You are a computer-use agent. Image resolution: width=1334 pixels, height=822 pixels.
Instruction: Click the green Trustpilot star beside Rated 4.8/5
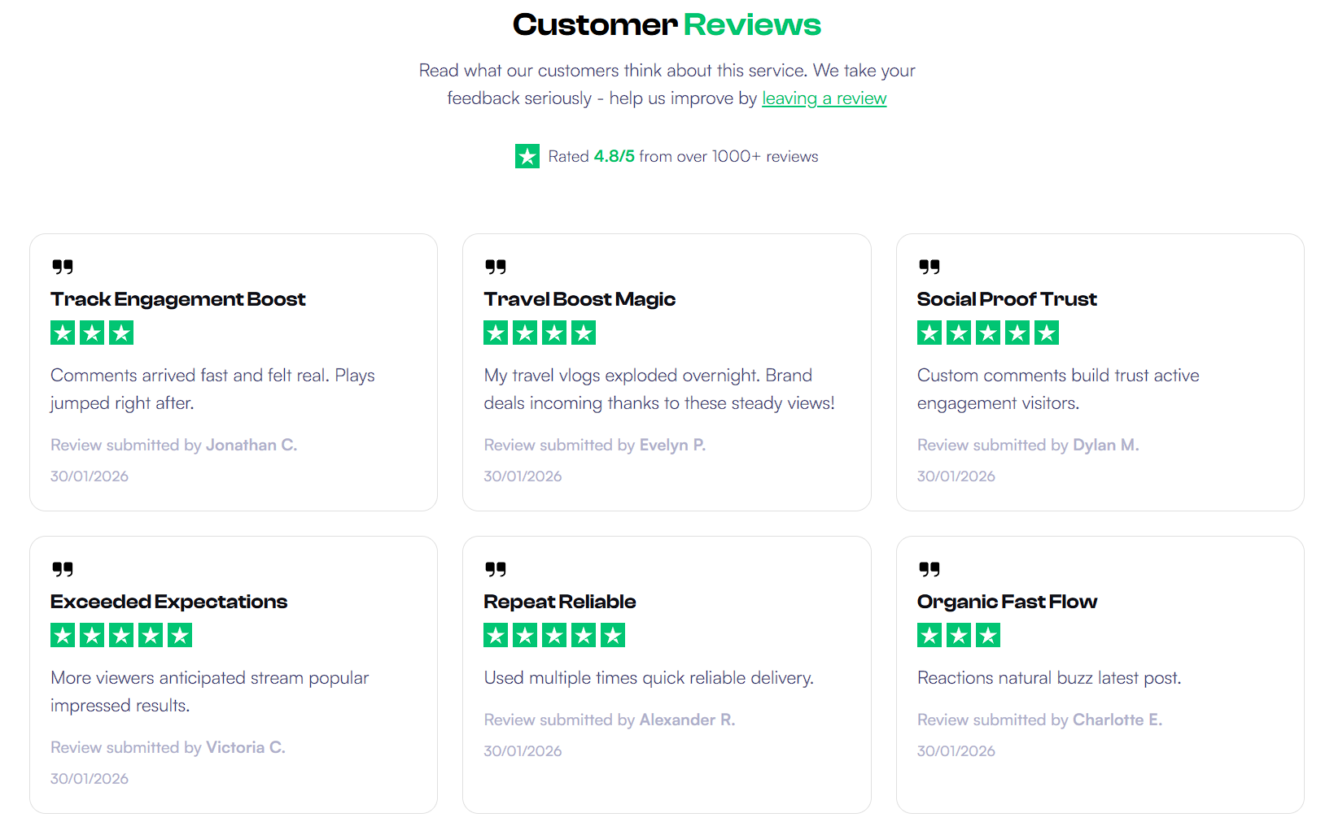(527, 156)
